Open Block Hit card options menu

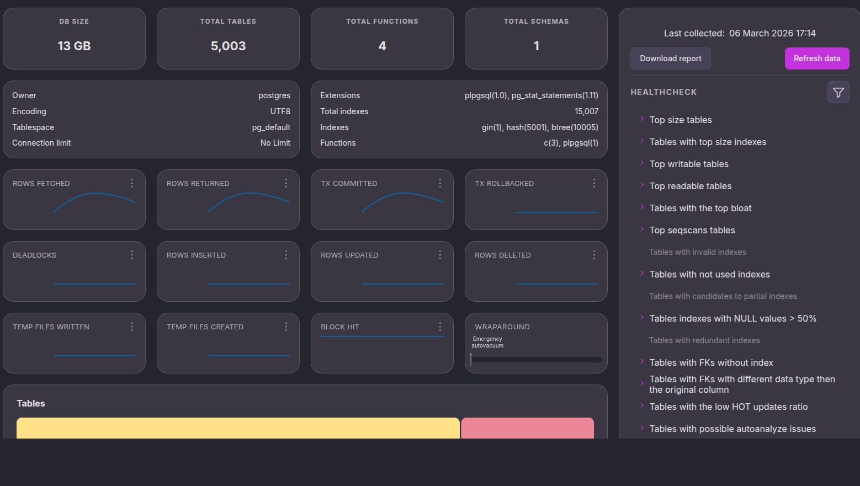coord(440,327)
